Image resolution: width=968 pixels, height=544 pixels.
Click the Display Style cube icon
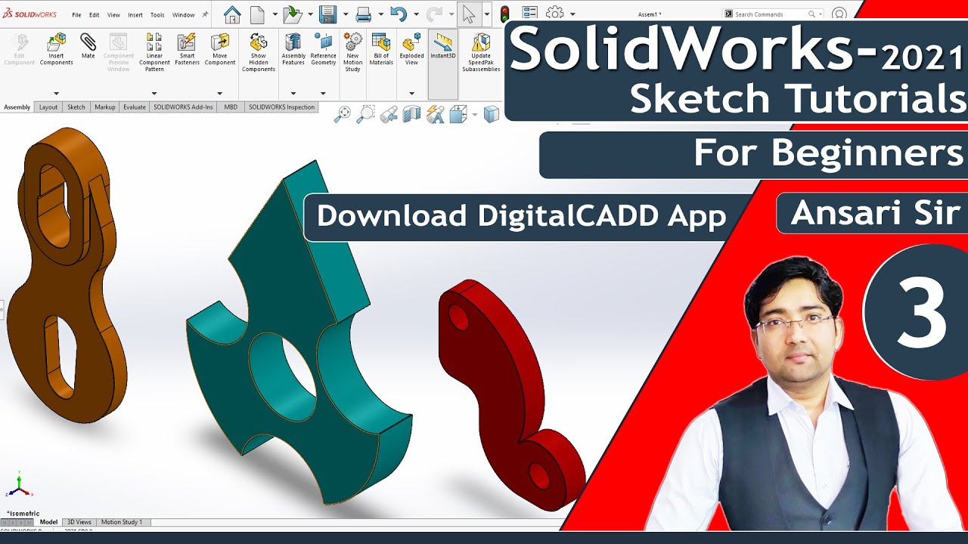492,114
